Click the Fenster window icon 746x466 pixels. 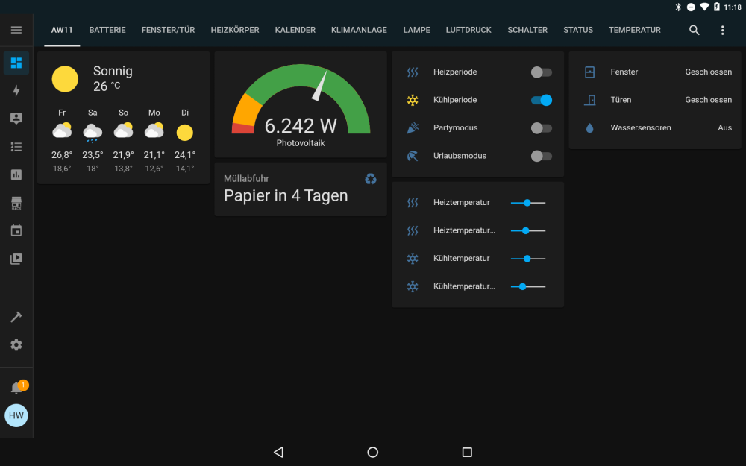pyautogui.click(x=589, y=72)
